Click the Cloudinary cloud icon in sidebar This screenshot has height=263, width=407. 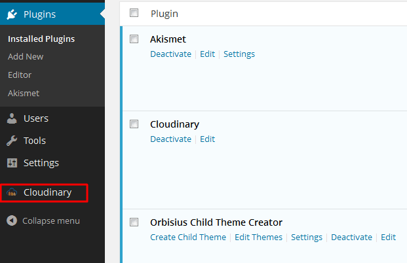(12, 192)
